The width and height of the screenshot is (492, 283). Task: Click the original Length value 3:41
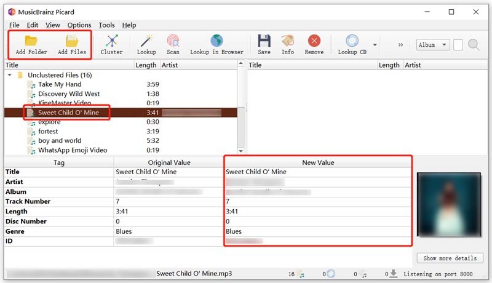tap(122, 212)
